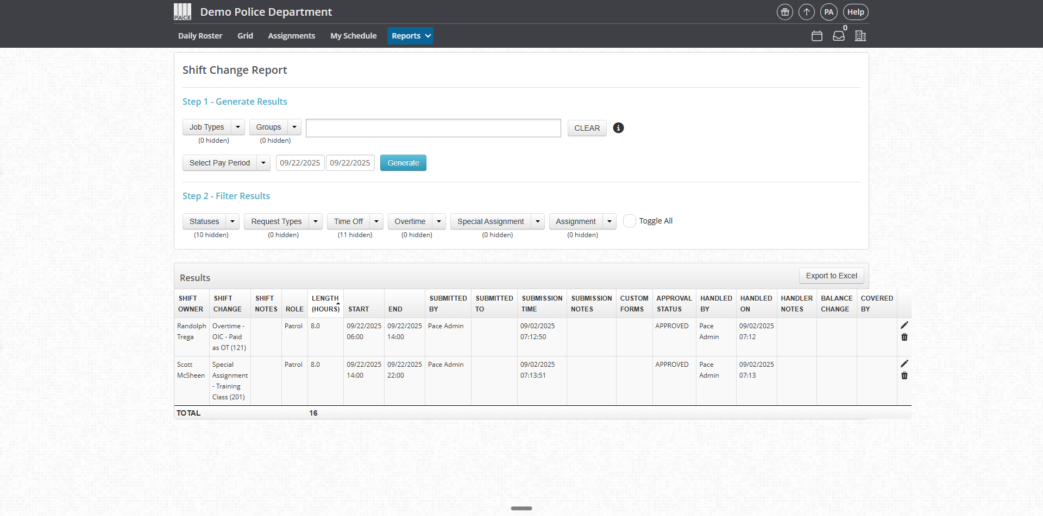The image size is (1043, 516).
Task: Check the Toggle All checkbox
Action: coord(629,221)
